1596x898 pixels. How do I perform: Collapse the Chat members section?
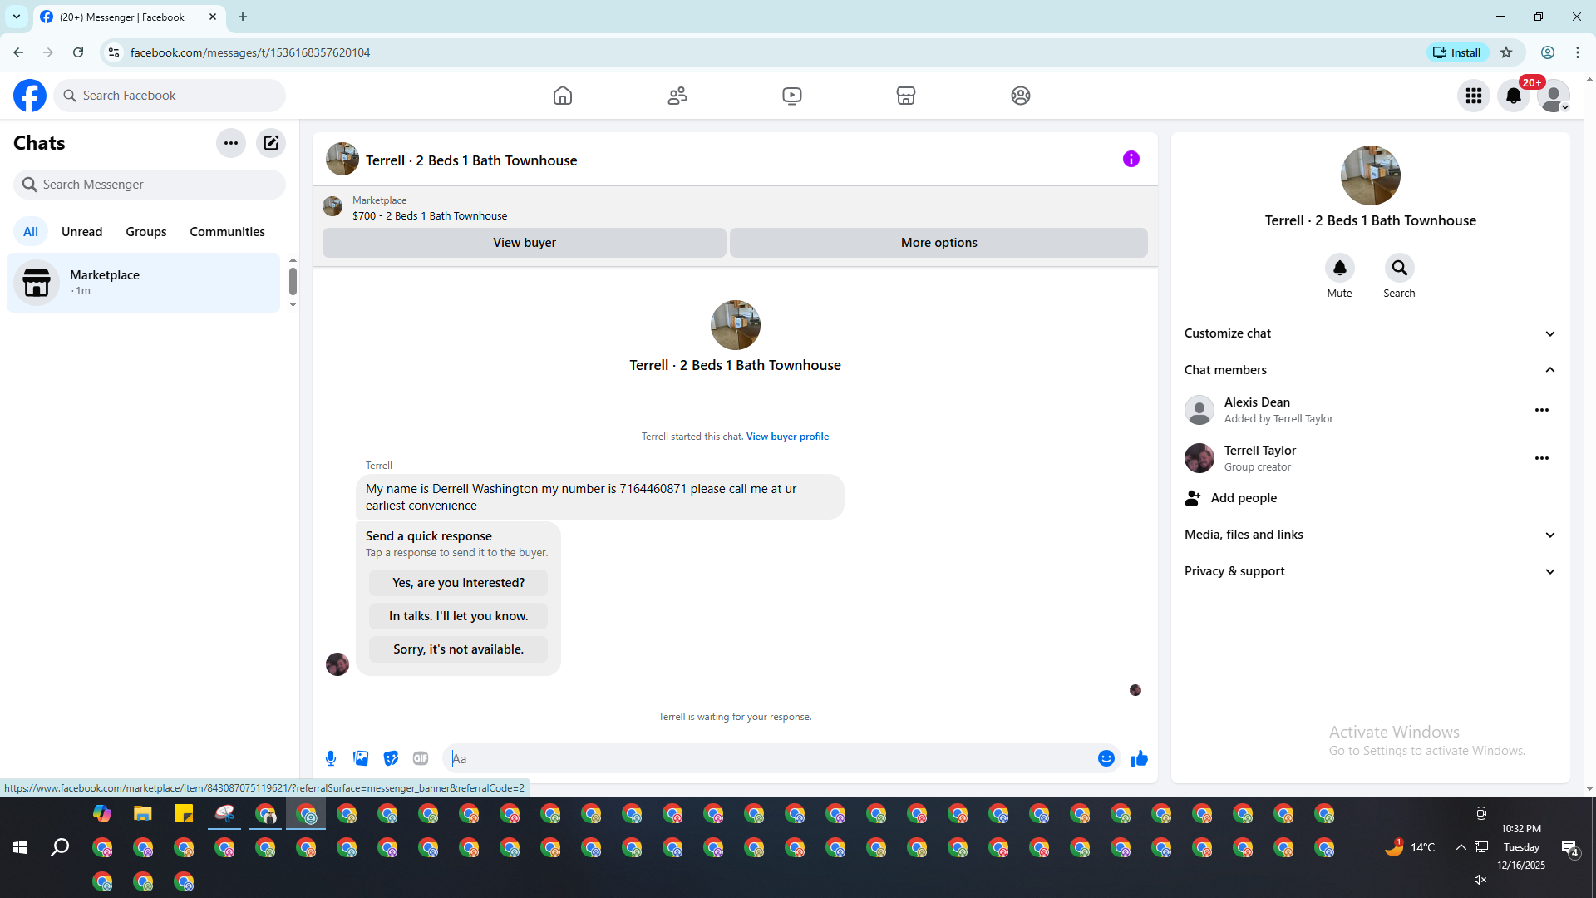pos(1371,370)
